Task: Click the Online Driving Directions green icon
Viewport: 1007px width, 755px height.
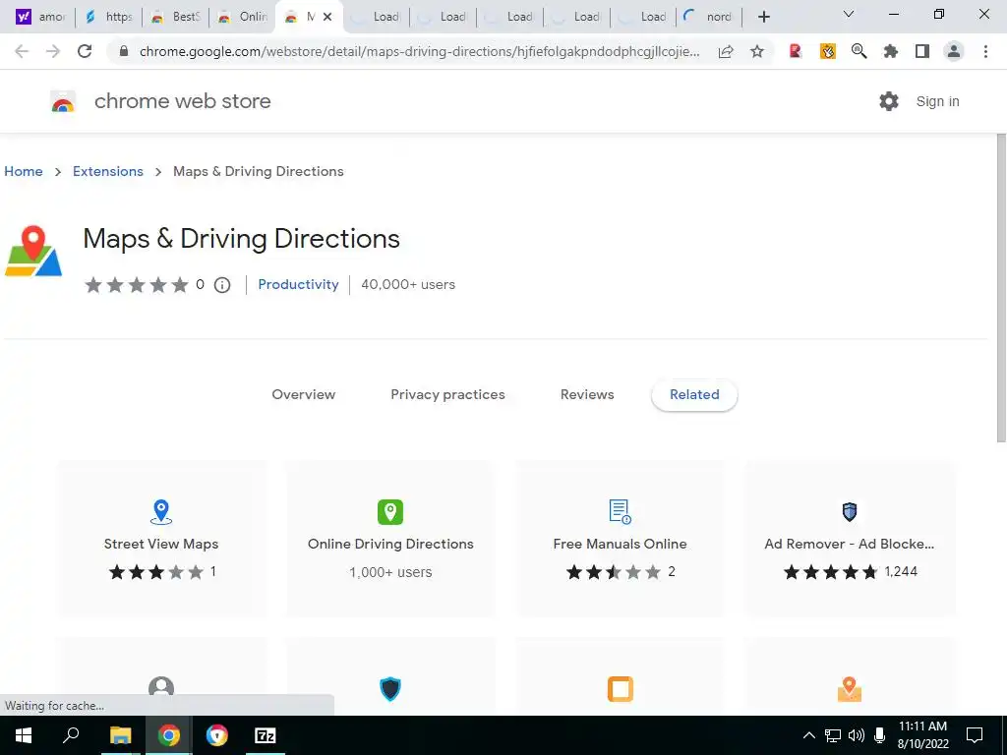Action: (390, 511)
